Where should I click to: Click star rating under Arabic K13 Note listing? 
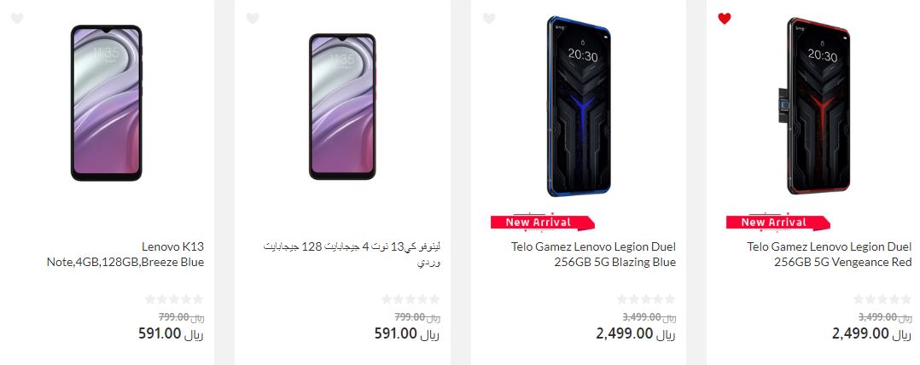coord(411,299)
